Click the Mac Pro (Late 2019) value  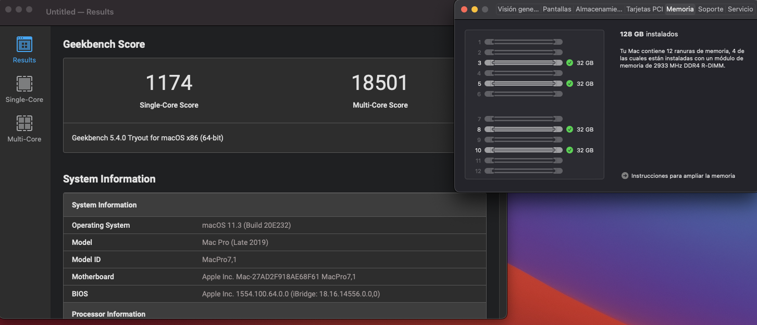pos(235,242)
